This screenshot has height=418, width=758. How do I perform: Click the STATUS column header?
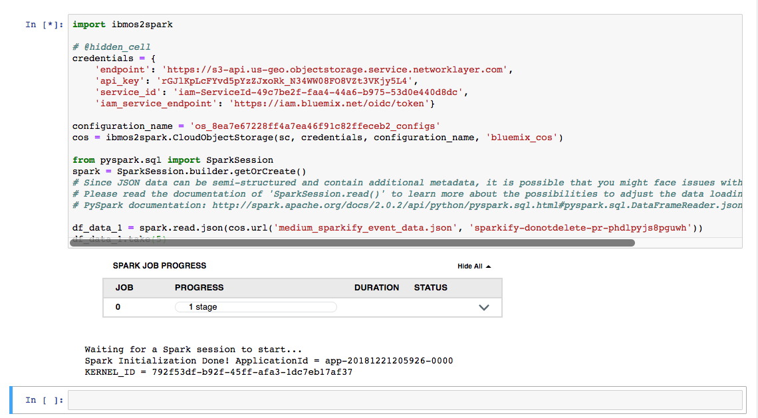pos(431,288)
